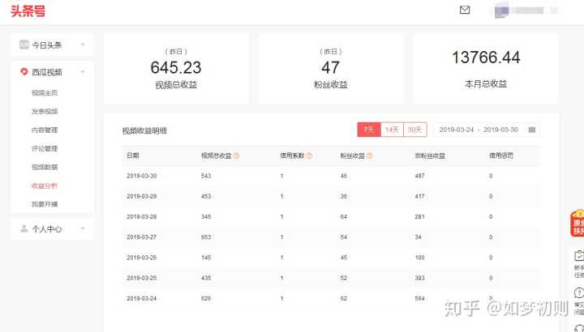Expand the 今日头条 menu chevron

pyautogui.click(x=83, y=45)
